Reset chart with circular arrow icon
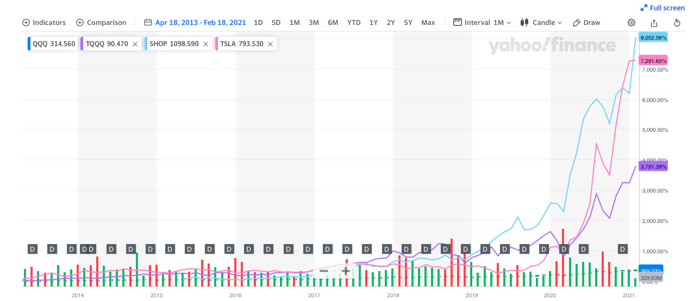694x301 pixels. pos(677,23)
